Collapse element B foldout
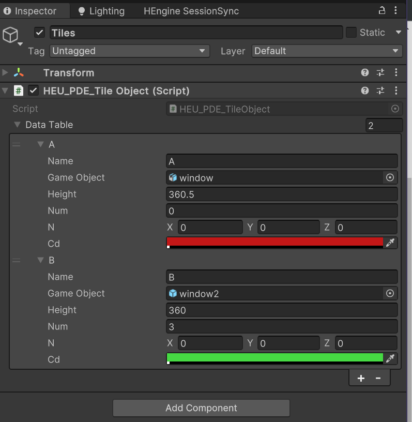Screen dimensions: 412x422 tap(40, 260)
